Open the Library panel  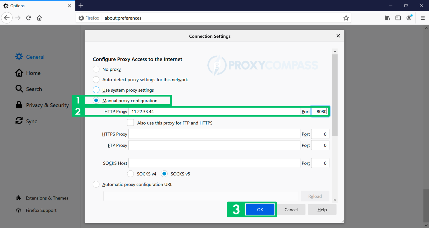pyautogui.click(x=387, y=18)
